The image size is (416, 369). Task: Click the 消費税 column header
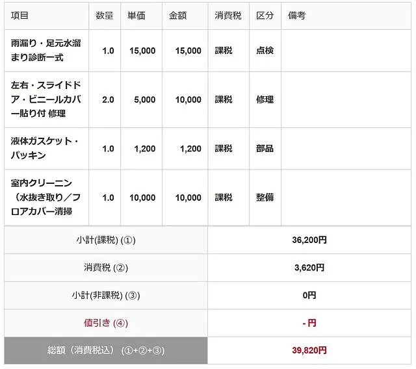point(227,16)
